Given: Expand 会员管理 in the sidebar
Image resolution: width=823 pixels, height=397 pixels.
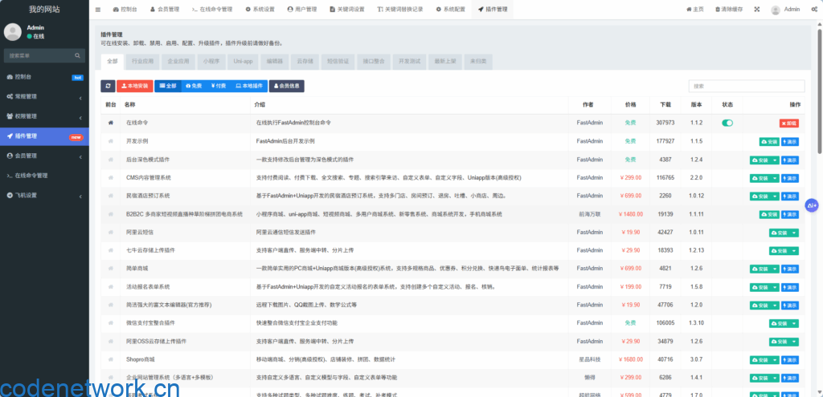Looking at the screenshot, I should [45, 156].
